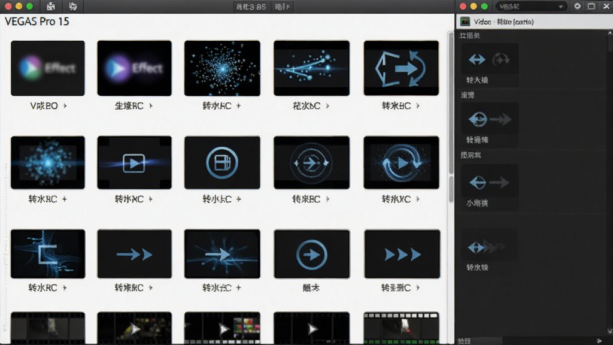Screen dimensions: 613x345
Task: Pick the arrow with starburst rays preset
Action: click(222, 254)
